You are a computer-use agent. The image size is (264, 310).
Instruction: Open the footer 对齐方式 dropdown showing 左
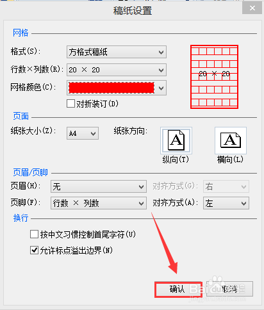point(226,203)
